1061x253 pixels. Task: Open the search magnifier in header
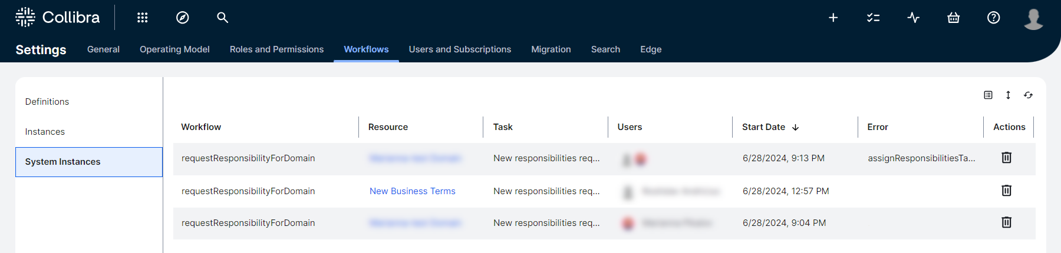coord(222,18)
